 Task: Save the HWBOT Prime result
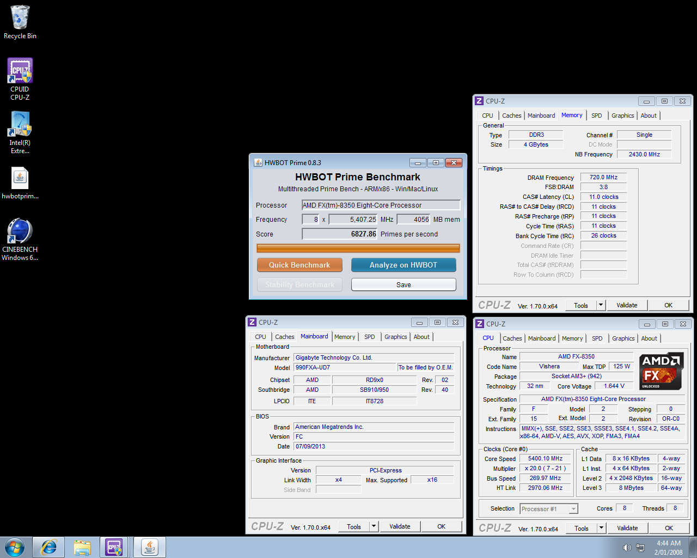click(403, 284)
